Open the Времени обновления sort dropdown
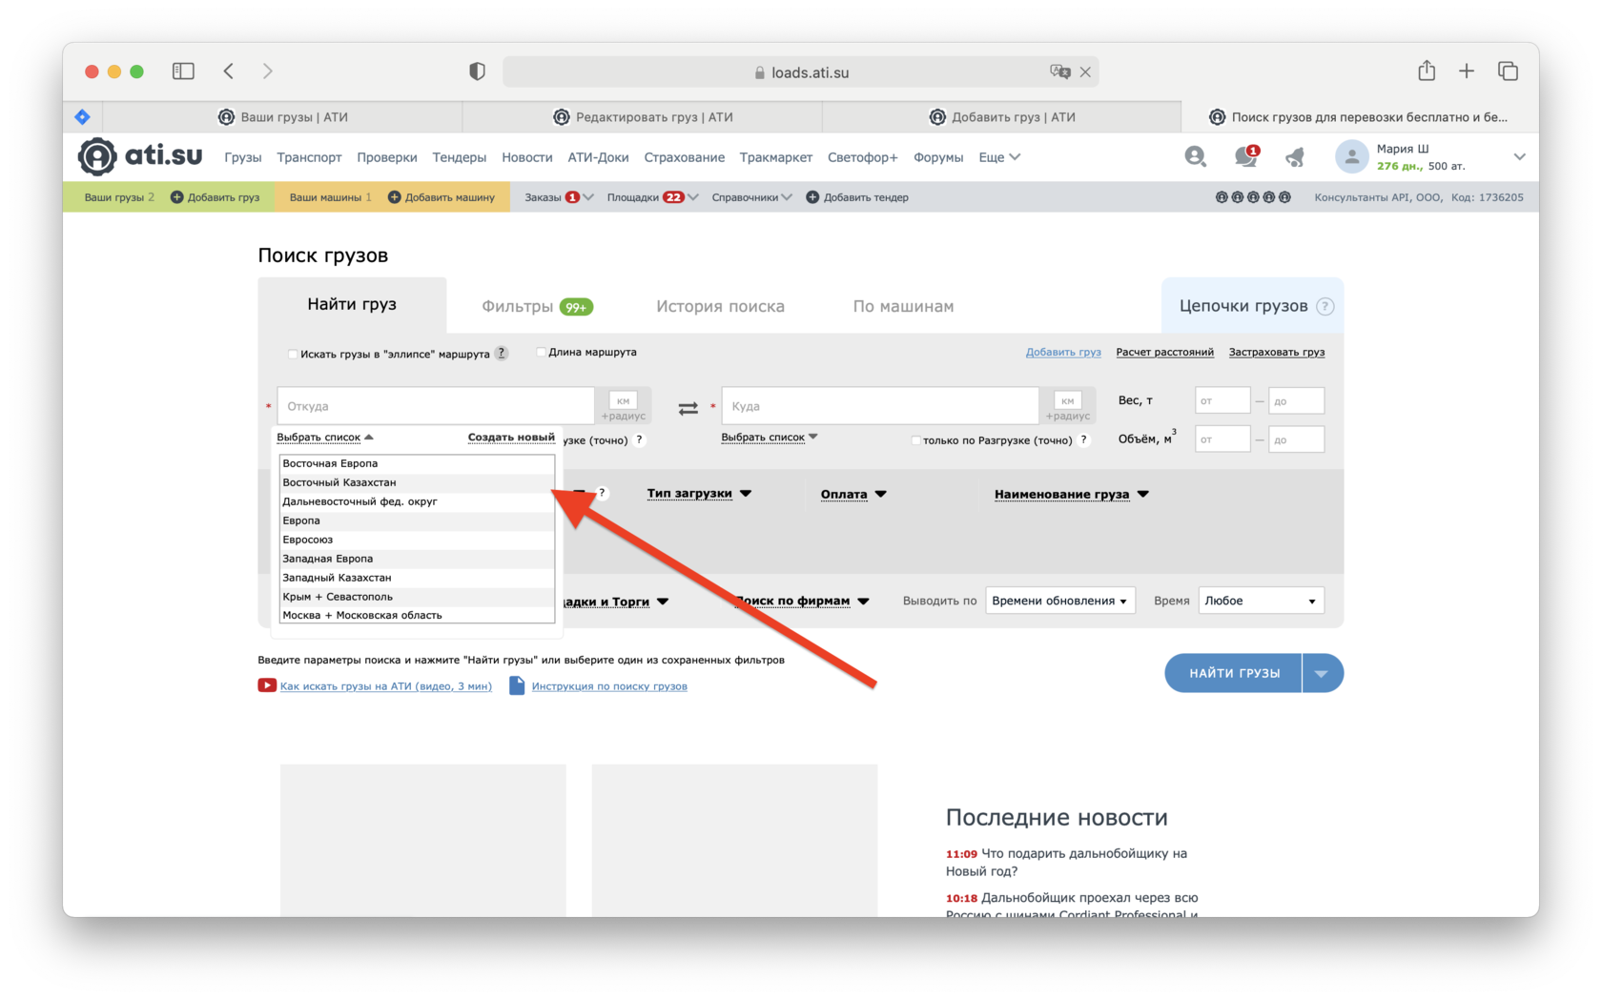The width and height of the screenshot is (1602, 1000). [x=1059, y=601]
